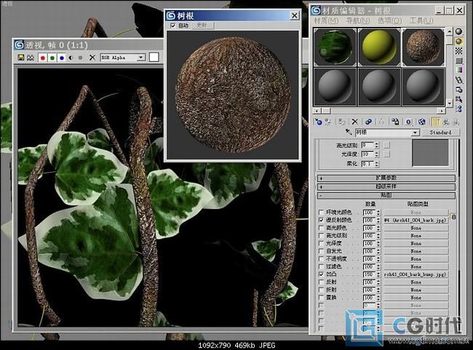Open the 选项(O) menu
The width and height of the screenshot is (473, 350).
[390, 20]
